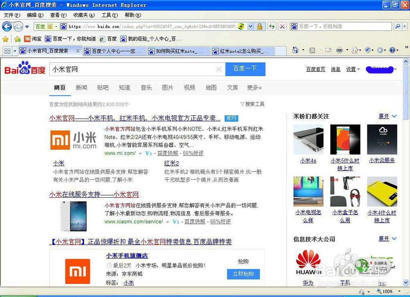Open 我的经验_个人中心 favorites bar link
This screenshot has width=410, height=297.
151,39
